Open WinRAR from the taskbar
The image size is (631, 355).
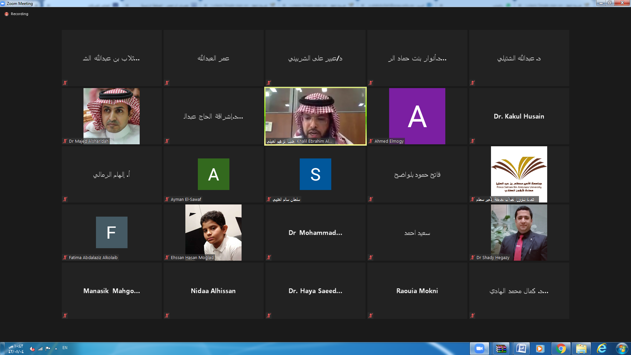501,348
